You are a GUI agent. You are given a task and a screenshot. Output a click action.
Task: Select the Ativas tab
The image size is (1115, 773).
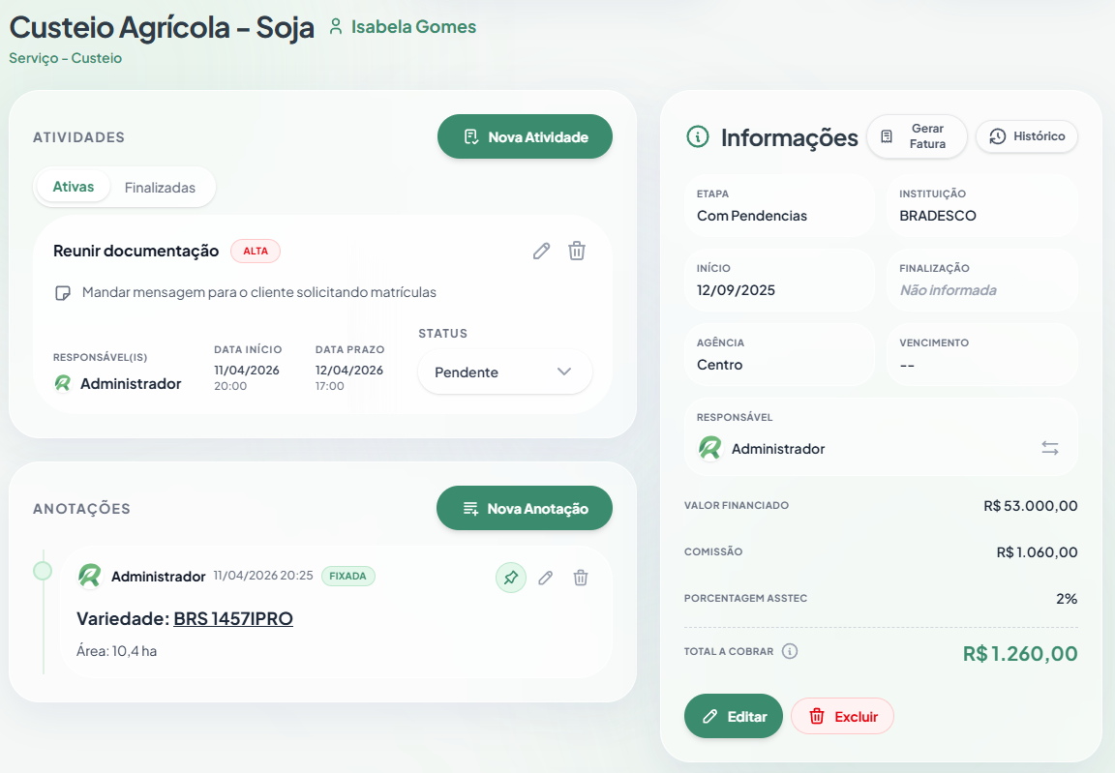coord(72,188)
